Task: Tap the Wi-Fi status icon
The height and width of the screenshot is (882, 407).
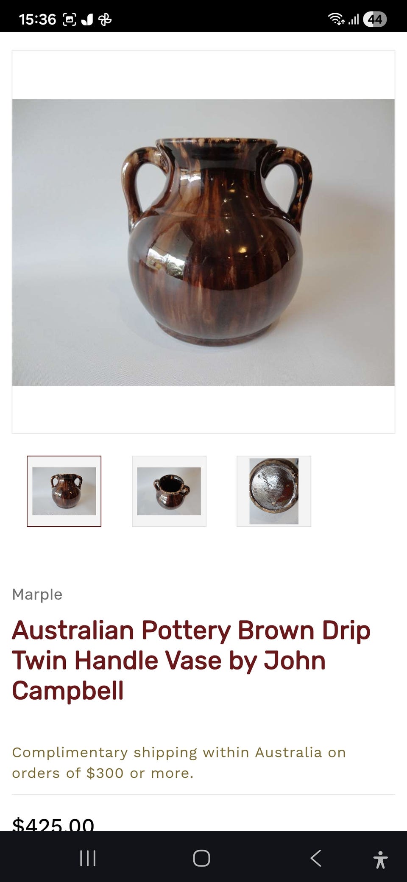Action: (x=336, y=19)
